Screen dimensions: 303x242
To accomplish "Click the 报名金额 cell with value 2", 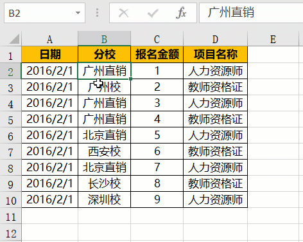I will [157, 87].
